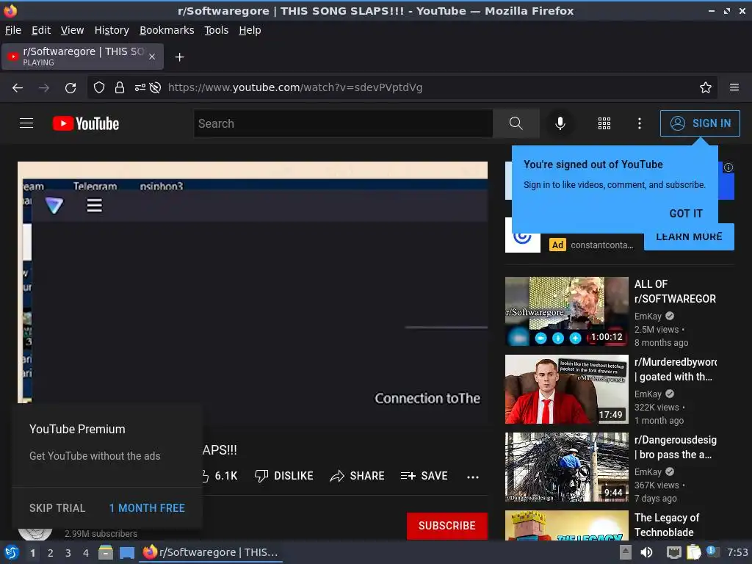Screen dimensions: 752x564
Task: Go to the YouTube home logo
Action: (86, 123)
